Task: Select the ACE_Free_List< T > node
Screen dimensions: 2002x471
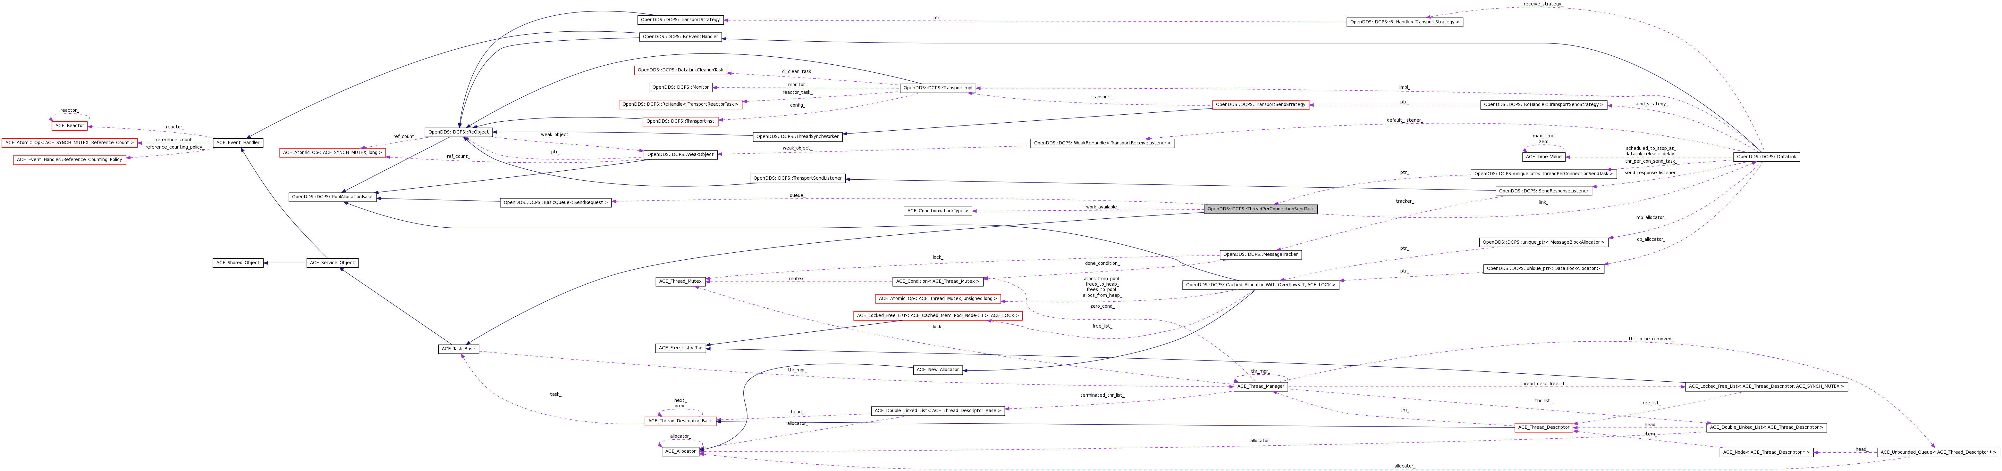Action: (x=680, y=348)
